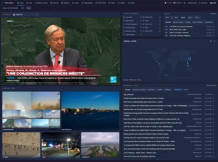
Task: Select the Moyen-Orient region tab
Action: click(178, 22)
